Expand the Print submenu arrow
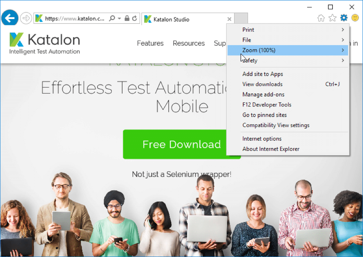Image resolution: width=363 pixels, height=257 pixels. tap(343, 30)
